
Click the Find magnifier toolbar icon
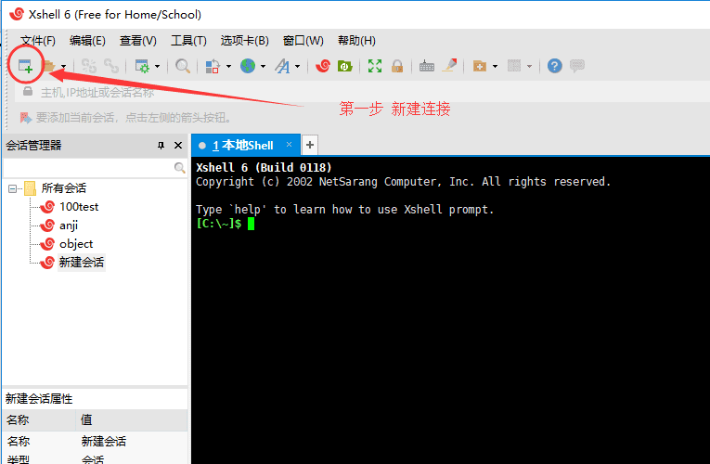(x=183, y=66)
